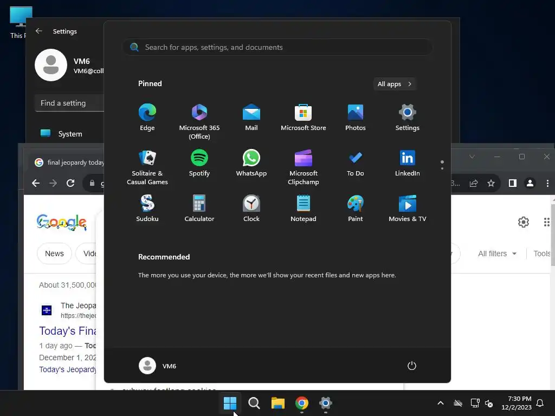The height and width of the screenshot is (416, 555).
Task: Open Chrome profile avatar
Action: (530, 183)
